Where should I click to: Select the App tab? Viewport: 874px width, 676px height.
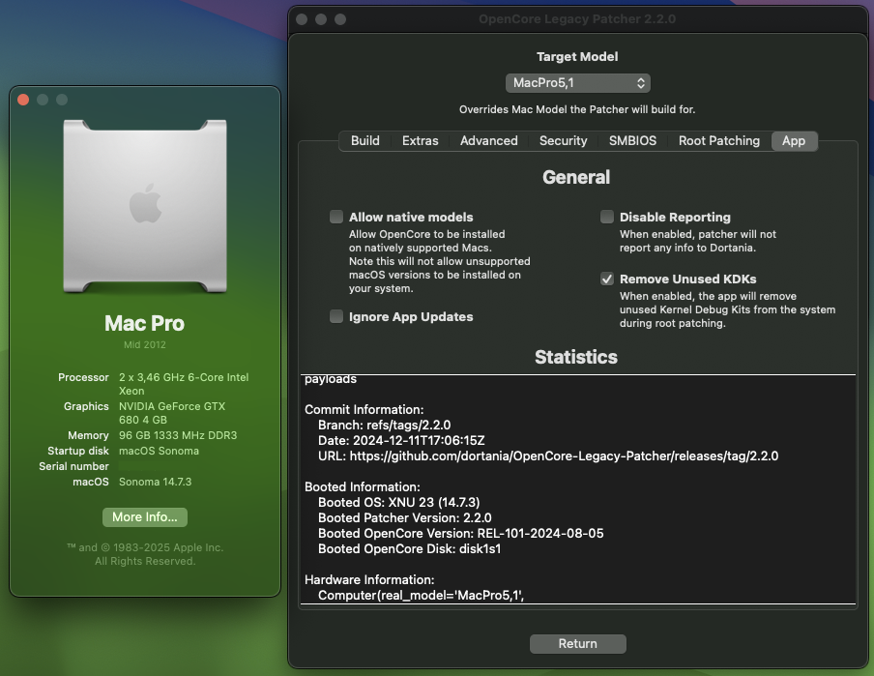point(794,140)
